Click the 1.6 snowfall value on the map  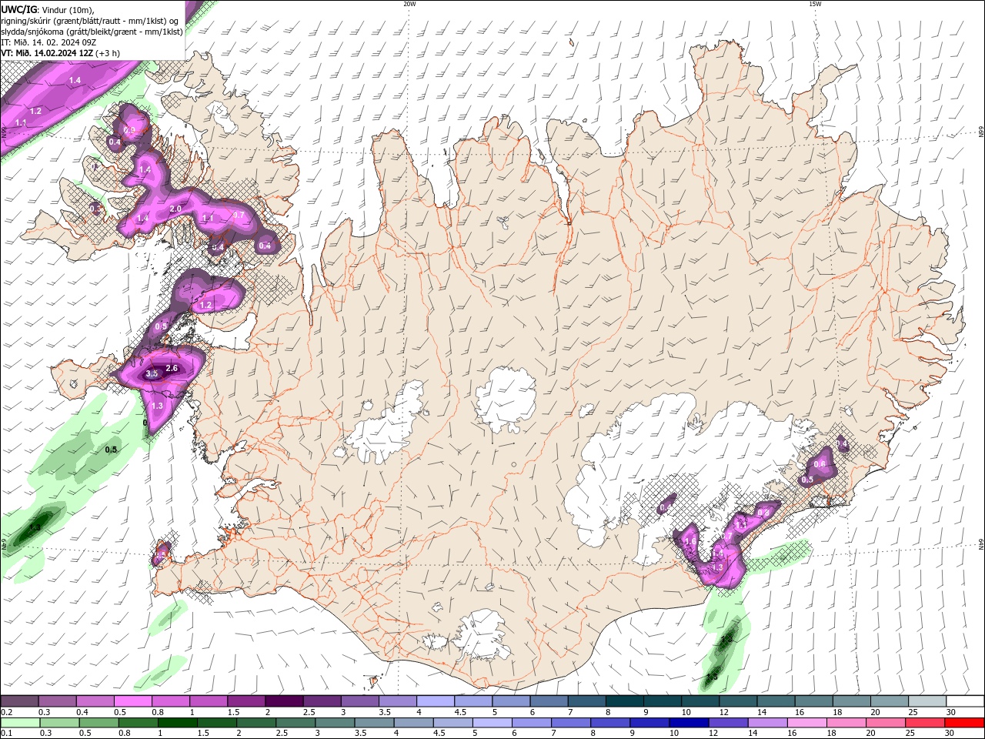click(690, 541)
